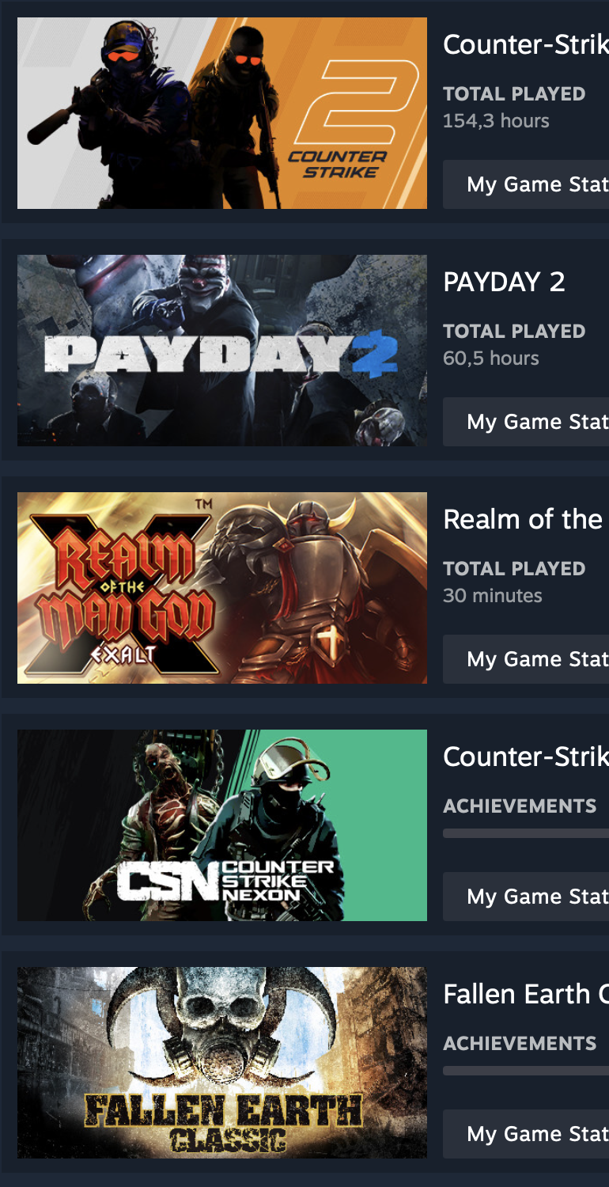
Task: Open the Counter-Strike 2 banner image
Action: [x=222, y=113]
